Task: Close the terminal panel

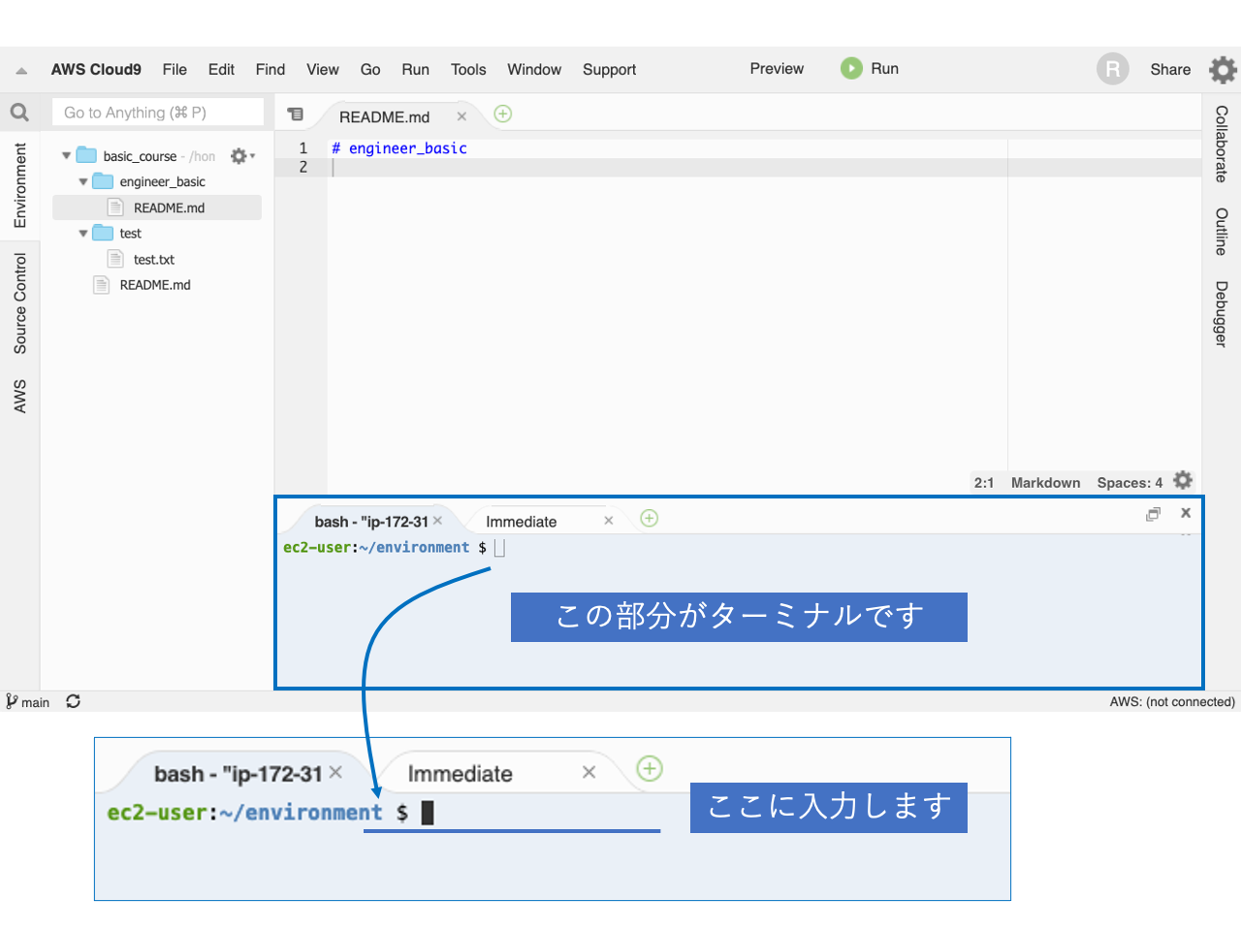Action: (x=1186, y=513)
